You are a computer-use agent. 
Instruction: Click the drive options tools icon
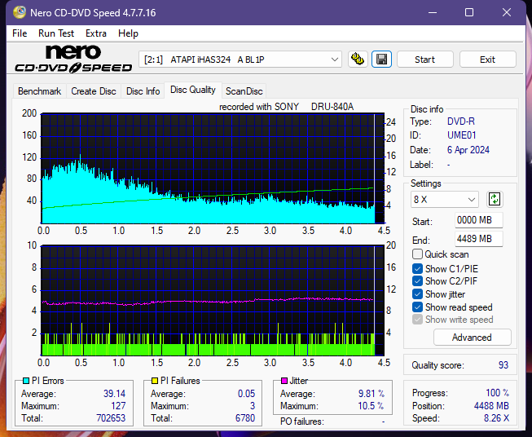click(x=358, y=60)
